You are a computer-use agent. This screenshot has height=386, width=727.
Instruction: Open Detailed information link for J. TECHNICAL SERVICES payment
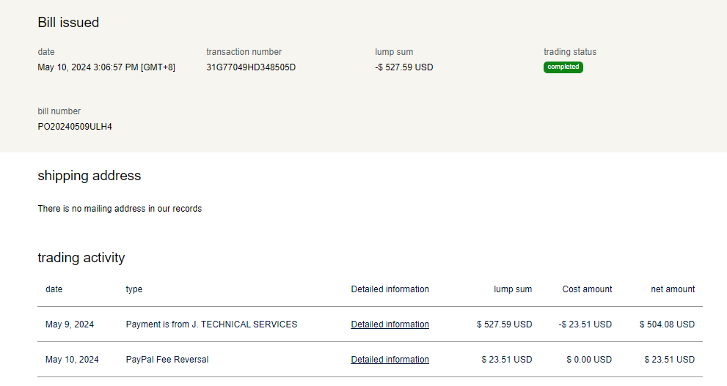pyautogui.click(x=390, y=324)
